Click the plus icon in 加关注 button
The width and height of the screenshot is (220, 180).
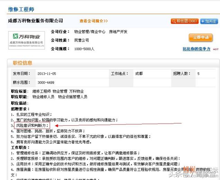point(203,21)
